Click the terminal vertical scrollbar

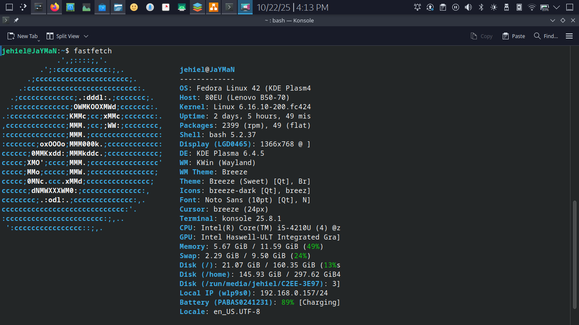click(575, 254)
